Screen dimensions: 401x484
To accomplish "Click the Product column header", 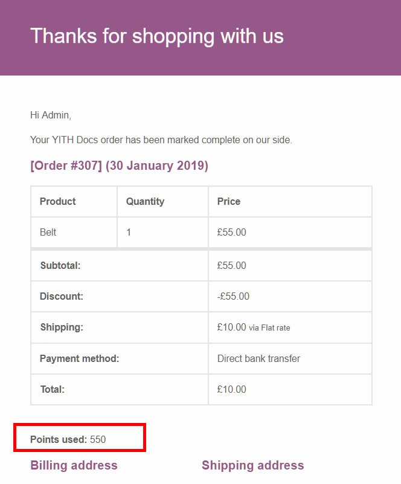I will tap(58, 201).
